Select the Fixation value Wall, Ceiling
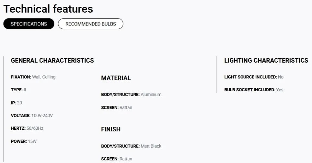Viewport: 312px width, 163px height. 44,77
